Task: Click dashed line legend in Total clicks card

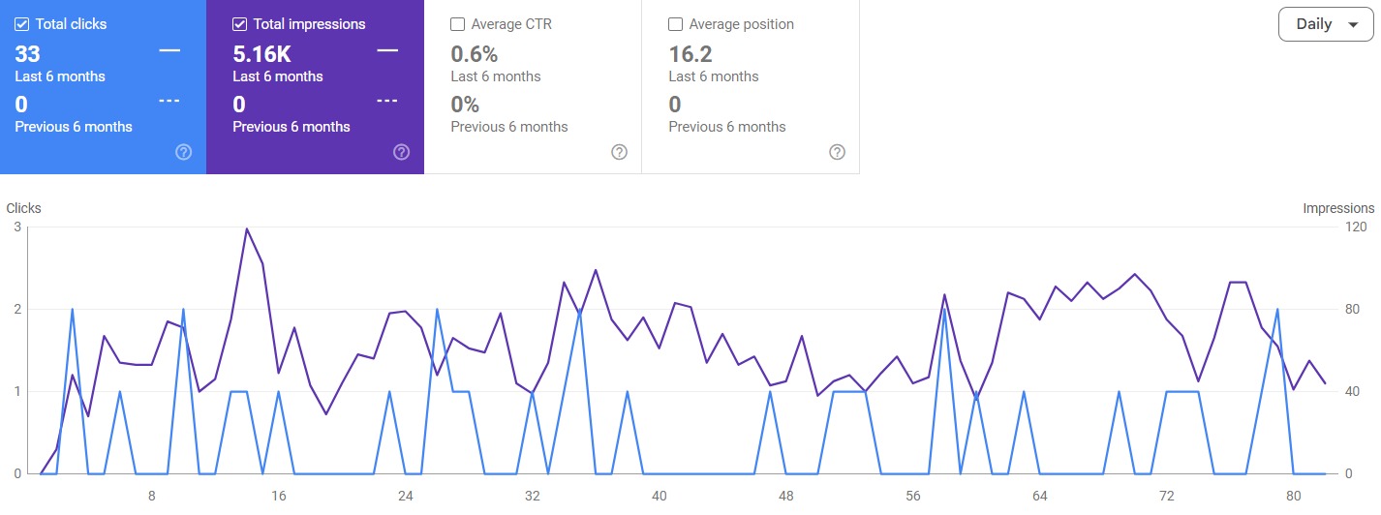Action: click(x=169, y=102)
